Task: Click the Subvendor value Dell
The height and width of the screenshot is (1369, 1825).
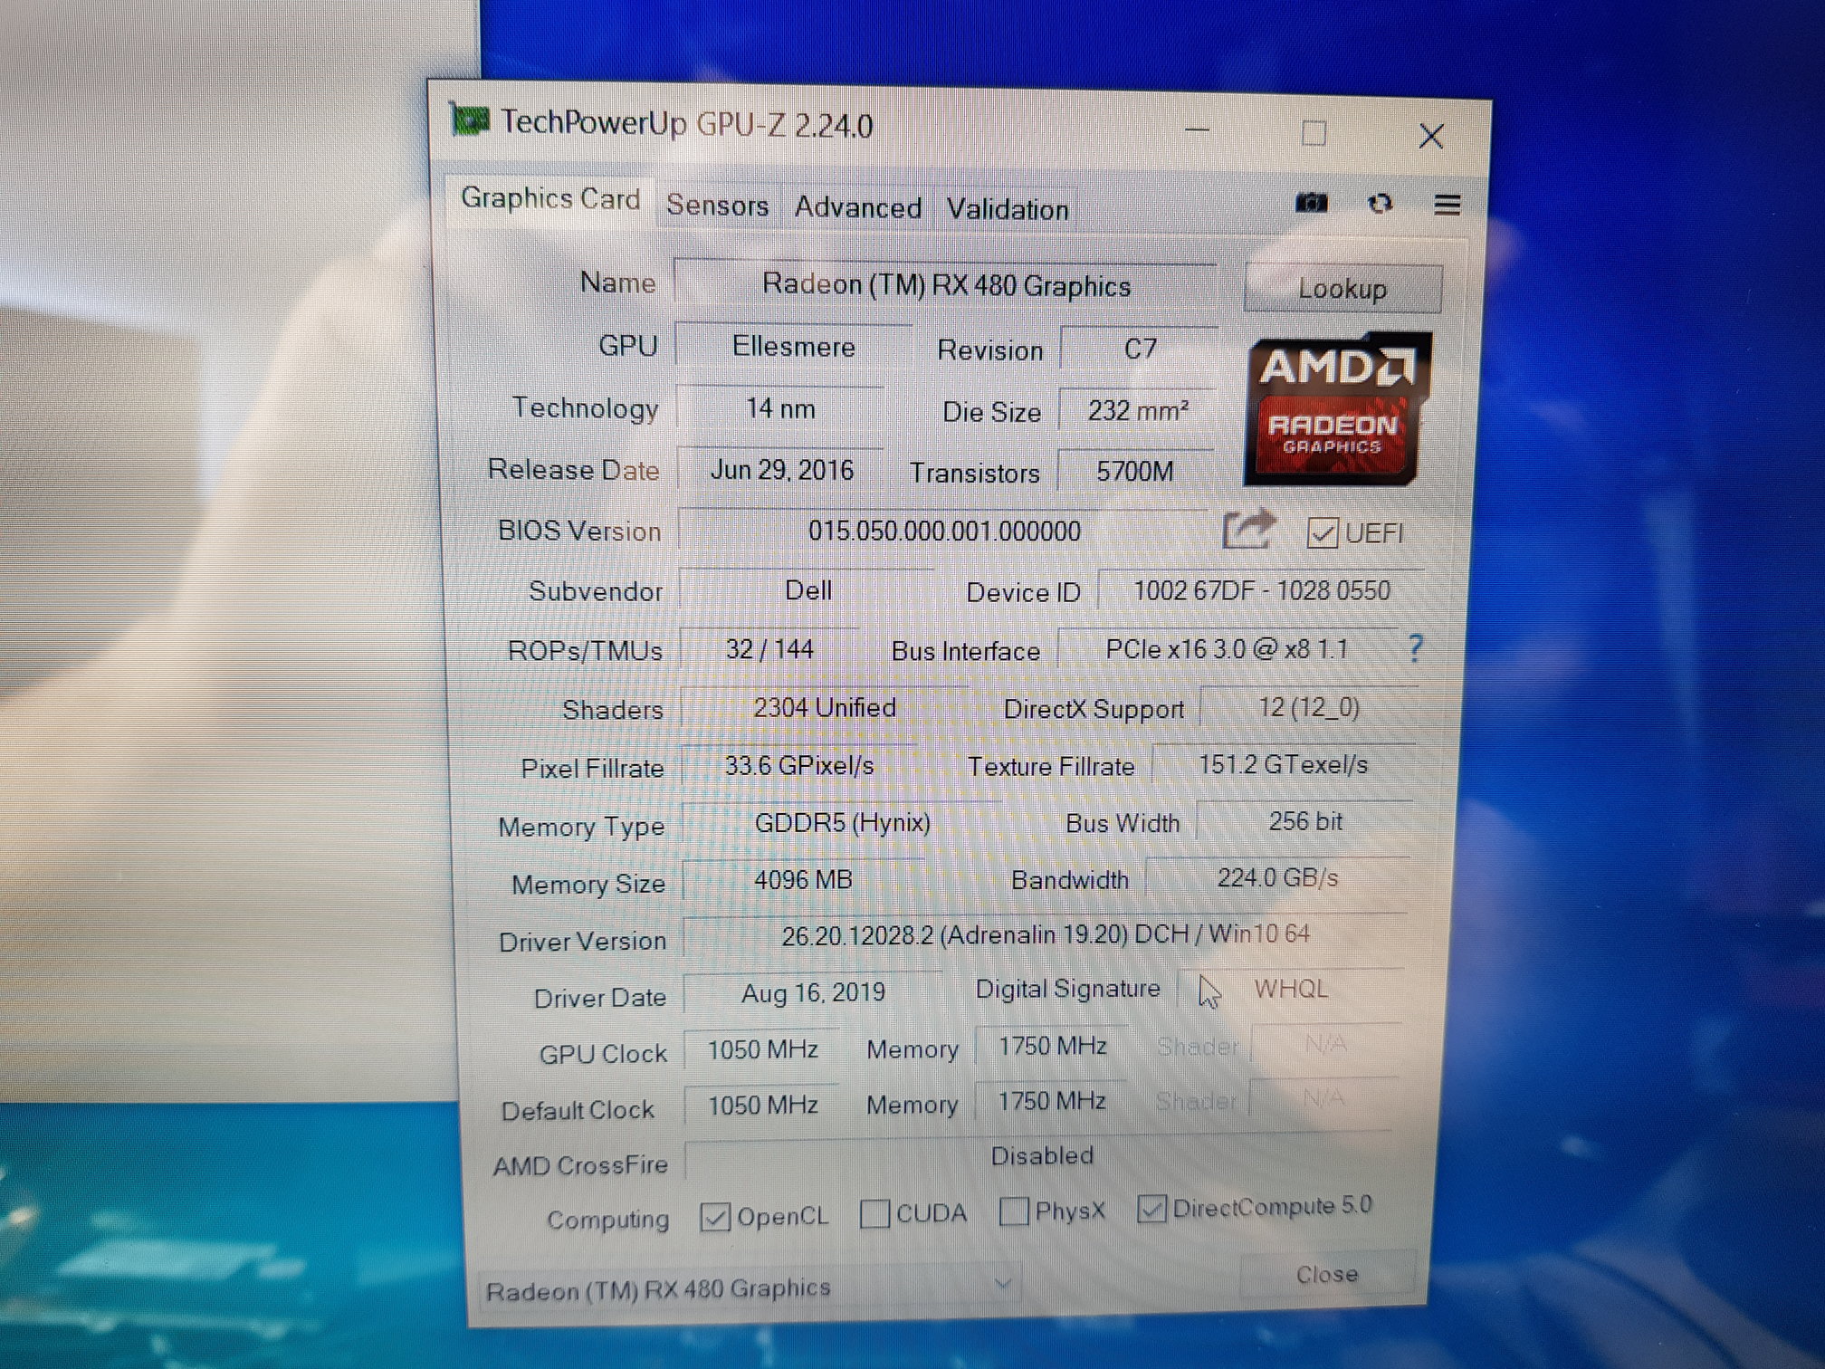Action: pos(807,590)
